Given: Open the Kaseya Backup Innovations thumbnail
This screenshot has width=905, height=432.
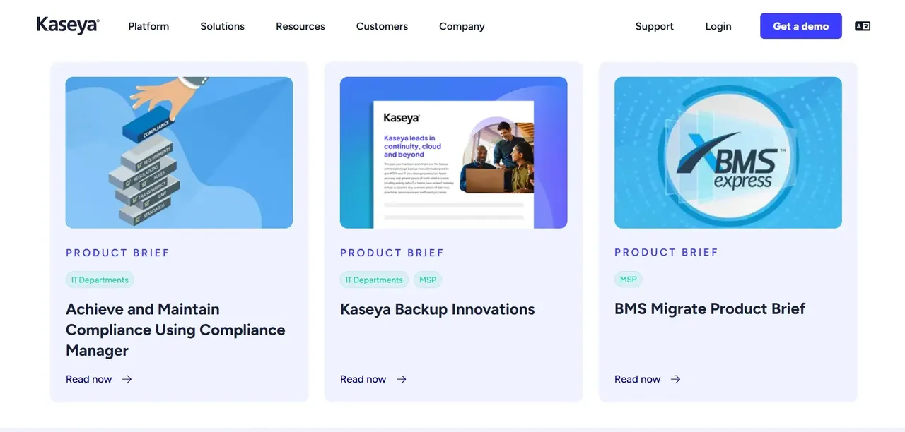Looking at the screenshot, I should click(453, 152).
